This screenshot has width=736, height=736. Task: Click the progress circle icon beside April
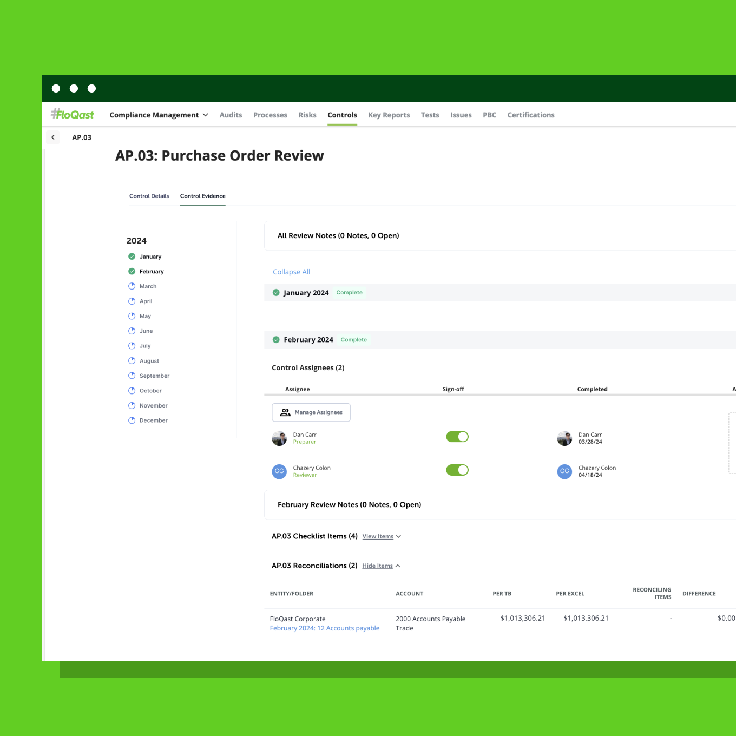pyautogui.click(x=132, y=301)
